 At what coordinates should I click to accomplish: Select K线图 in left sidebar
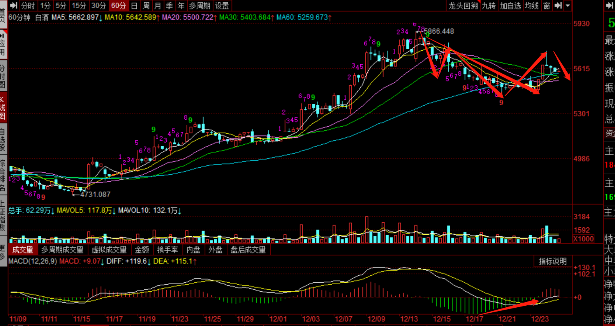[3, 107]
